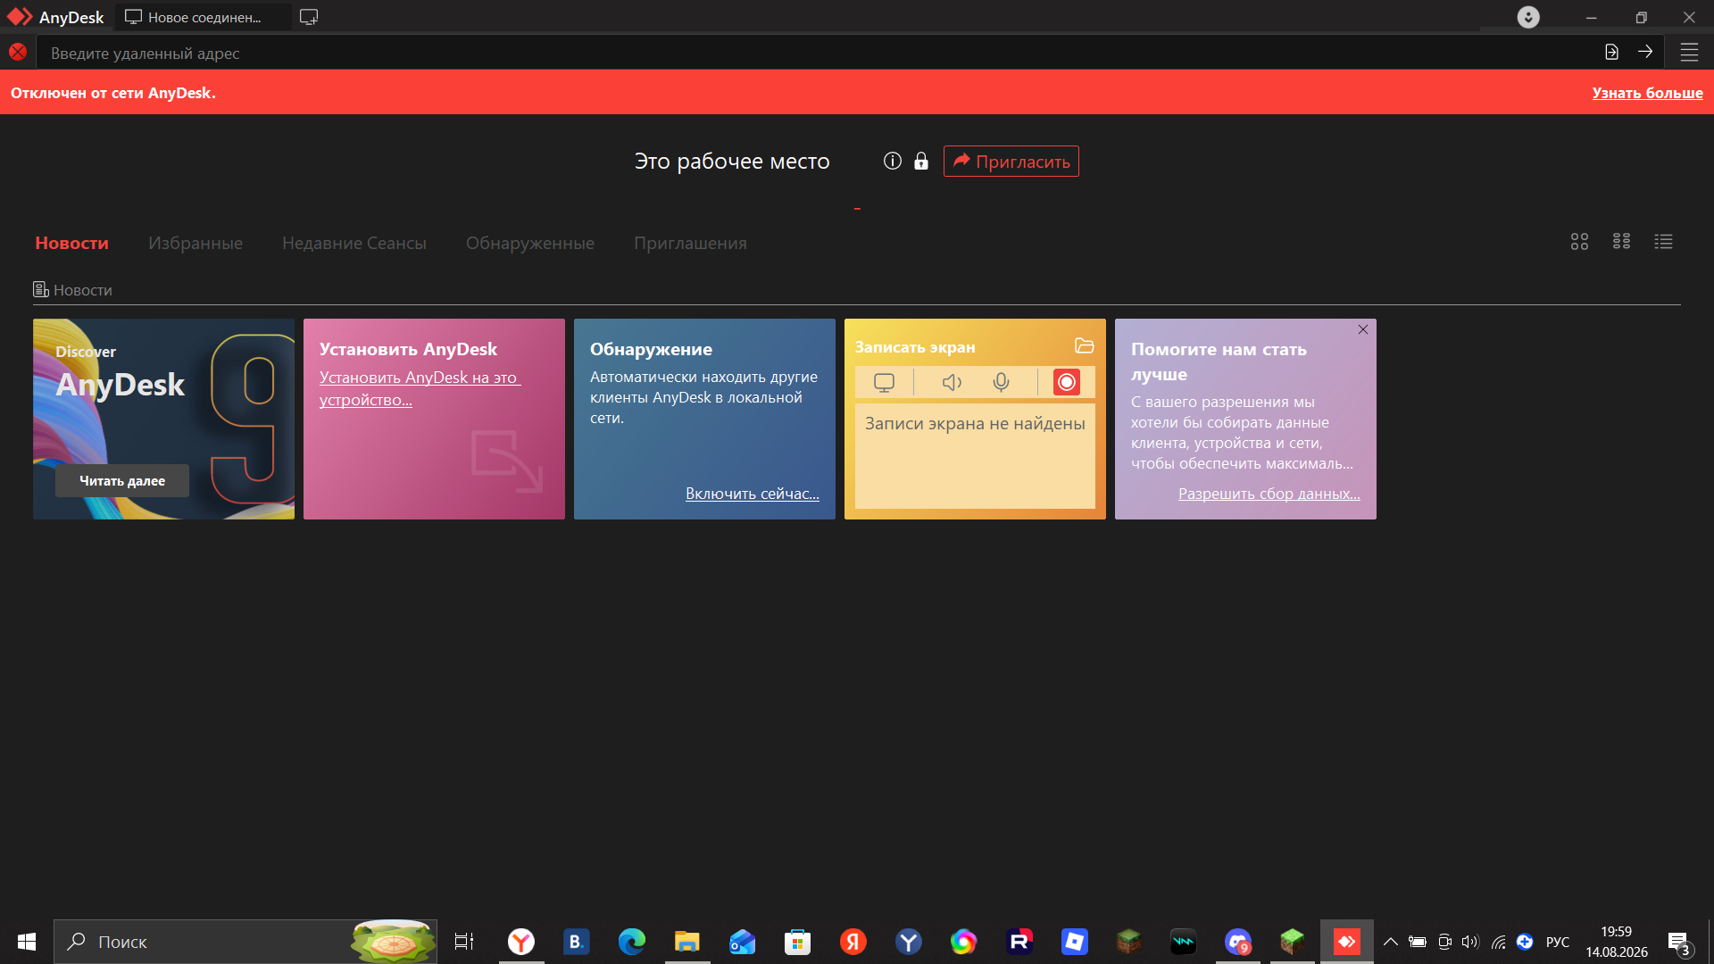Open volume control in system tray
Image resolution: width=1714 pixels, height=964 pixels.
[x=1470, y=942]
